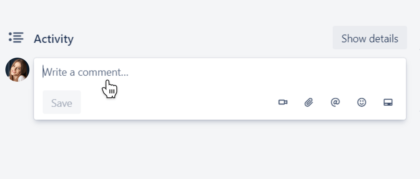Select the Activity section heading

(54, 38)
